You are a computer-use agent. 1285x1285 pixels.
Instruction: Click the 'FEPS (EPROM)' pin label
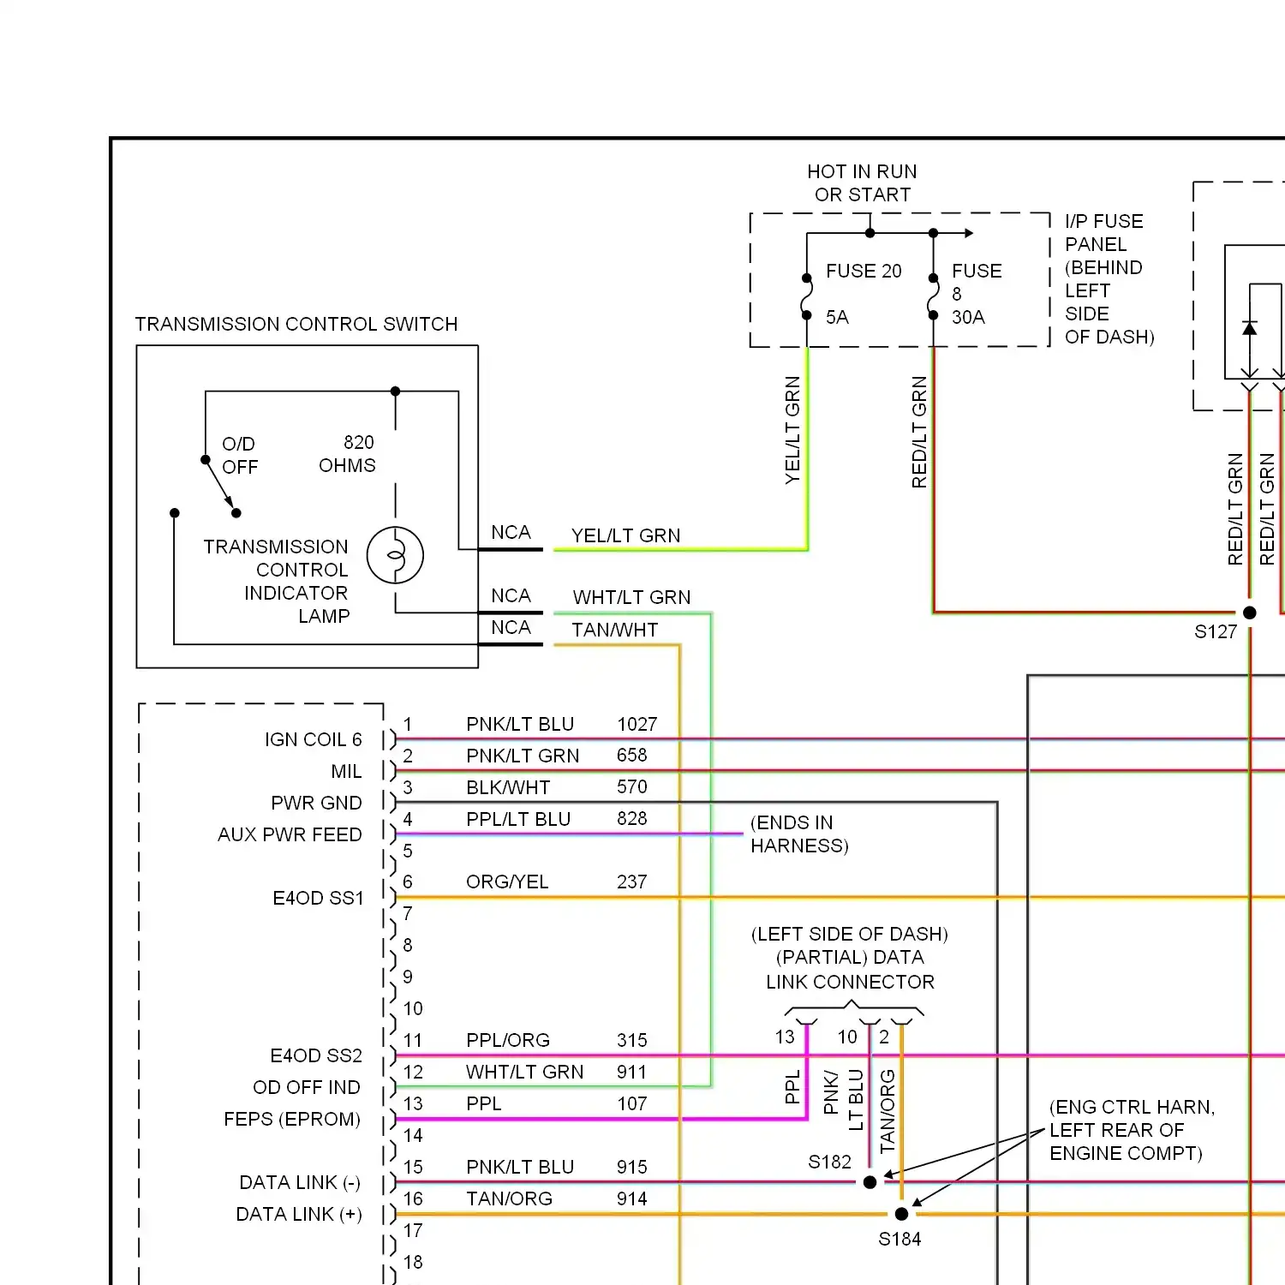(x=292, y=1119)
